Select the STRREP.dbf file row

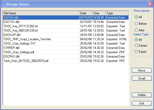[66, 48]
